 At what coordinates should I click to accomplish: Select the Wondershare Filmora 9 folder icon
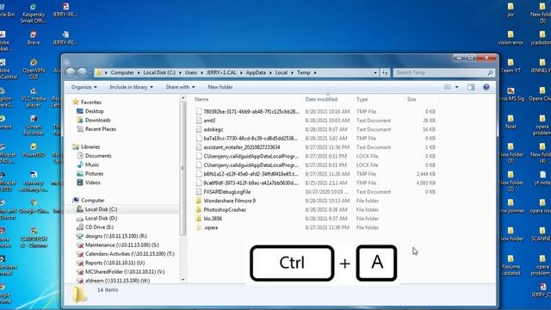pyautogui.click(x=199, y=201)
